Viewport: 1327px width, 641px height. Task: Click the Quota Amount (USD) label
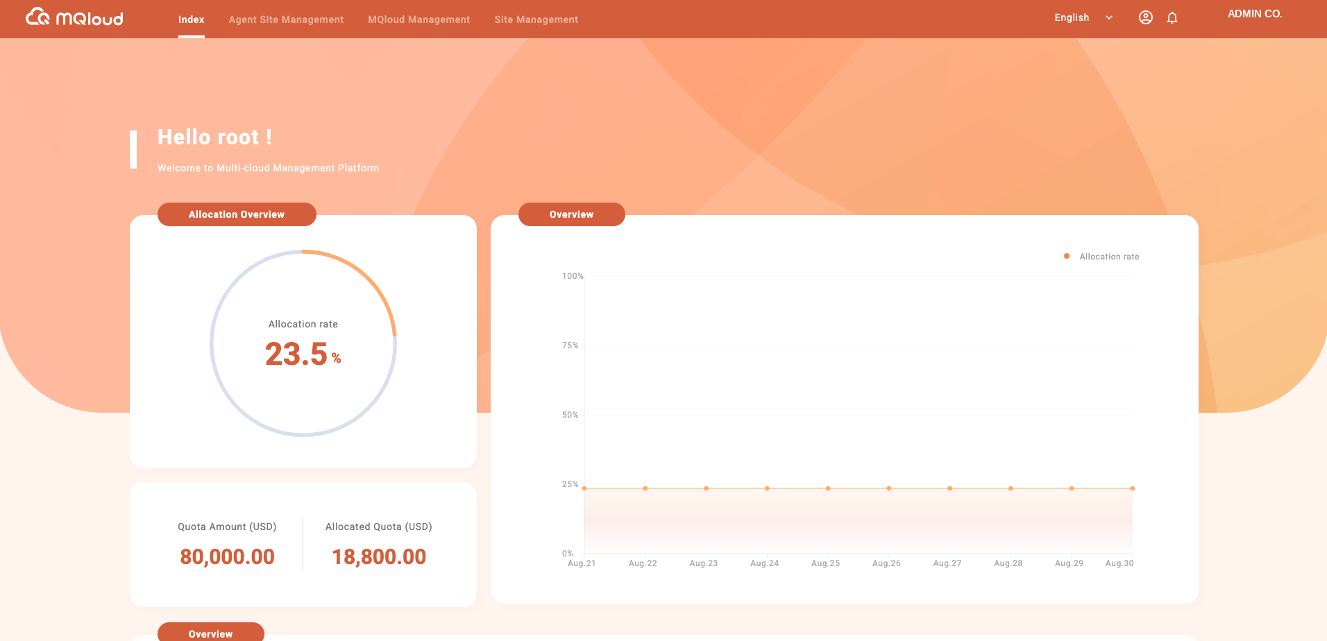227,527
